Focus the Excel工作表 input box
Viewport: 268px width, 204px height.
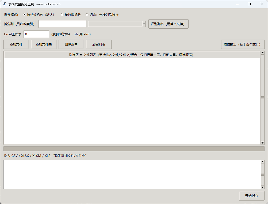[x=36, y=34]
